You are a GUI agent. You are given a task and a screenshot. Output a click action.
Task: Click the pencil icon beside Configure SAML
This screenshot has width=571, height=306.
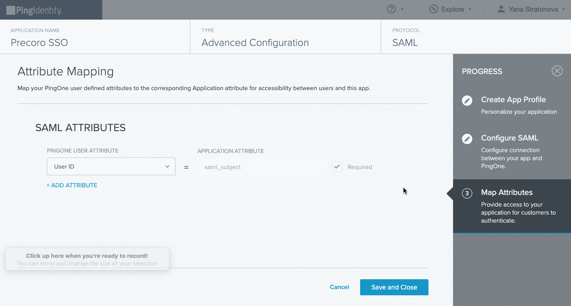pos(466,139)
